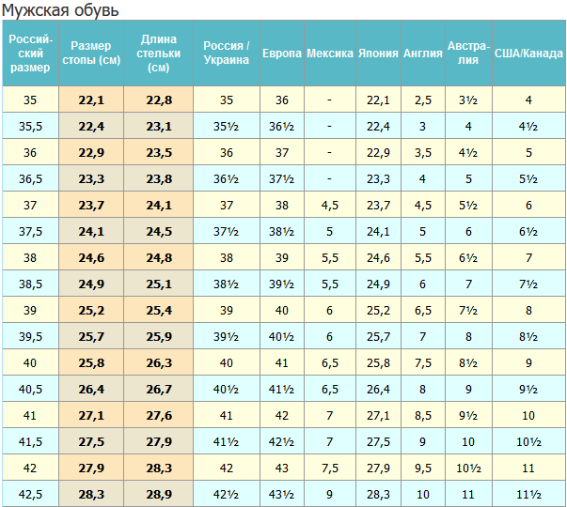The height and width of the screenshot is (507, 567).
Task: Select the "Япония" header cell
Action: [x=378, y=54]
